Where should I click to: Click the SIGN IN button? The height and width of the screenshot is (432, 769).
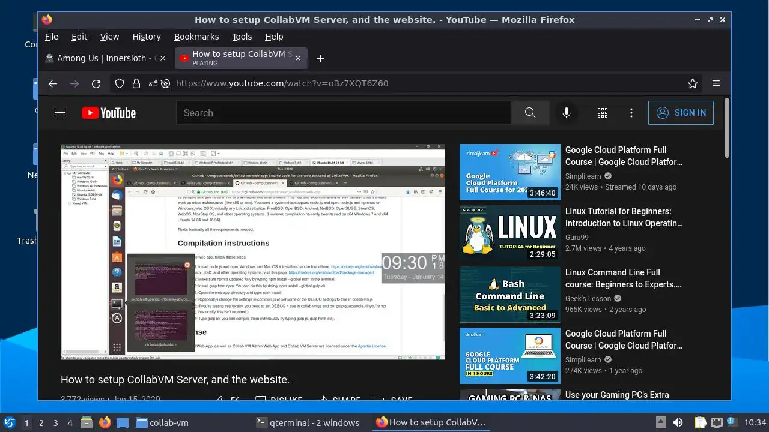(681, 113)
